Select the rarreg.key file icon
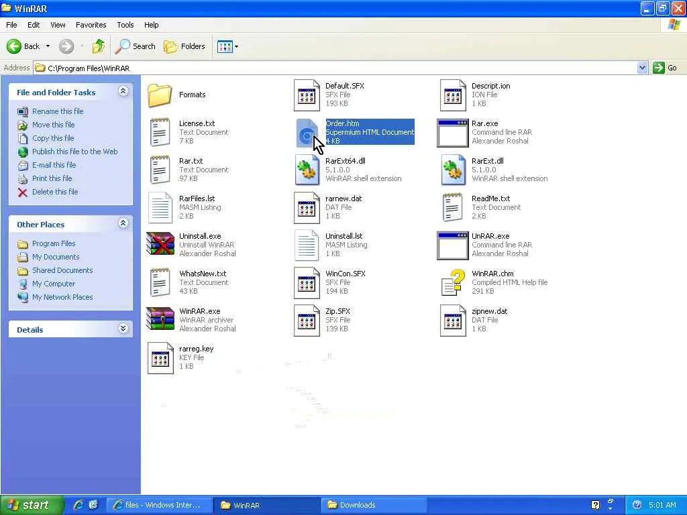 point(160,358)
